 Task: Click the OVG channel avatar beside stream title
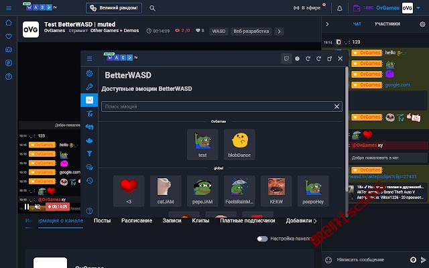(x=31, y=29)
